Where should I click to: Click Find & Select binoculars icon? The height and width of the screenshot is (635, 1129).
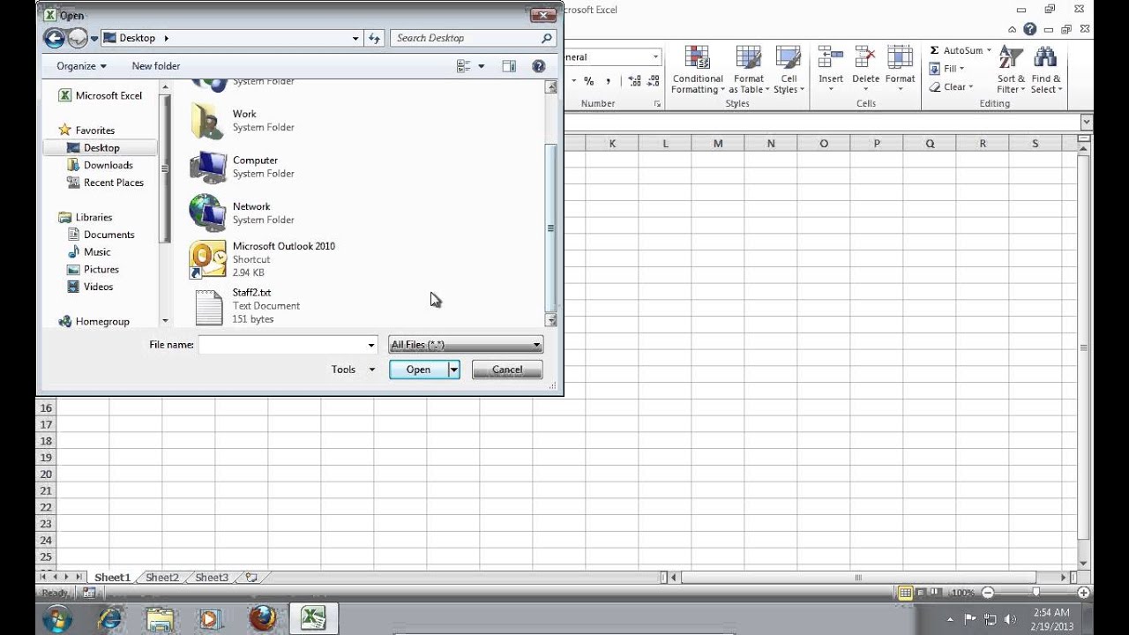click(x=1045, y=58)
